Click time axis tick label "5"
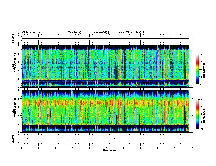This screenshot has width=216, height=166. [107, 148]
